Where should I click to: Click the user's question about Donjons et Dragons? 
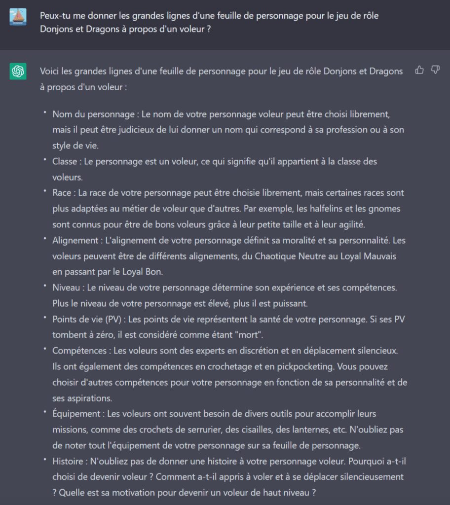209,22
